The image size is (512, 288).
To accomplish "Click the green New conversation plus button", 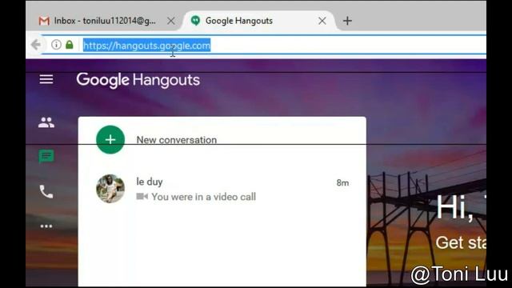I will [x=110, y=140].
